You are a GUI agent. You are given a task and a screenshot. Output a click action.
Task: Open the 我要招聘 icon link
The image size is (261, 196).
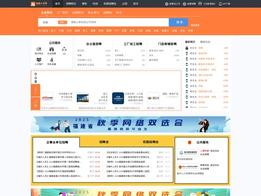click(x=185, y=4)
